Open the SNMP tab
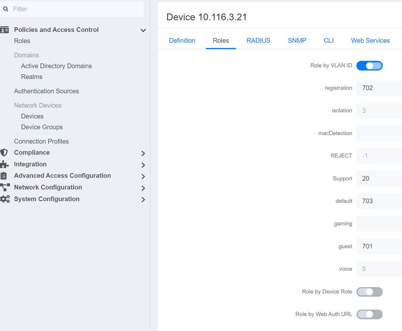The width and height of the screenshot is (402, 331). [297, 41]
